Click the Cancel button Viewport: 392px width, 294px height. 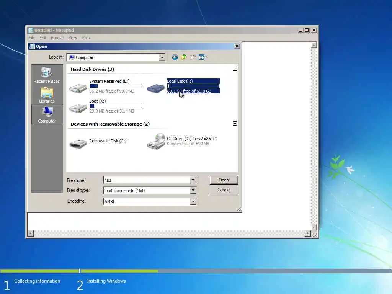click(x=224, y=190)
